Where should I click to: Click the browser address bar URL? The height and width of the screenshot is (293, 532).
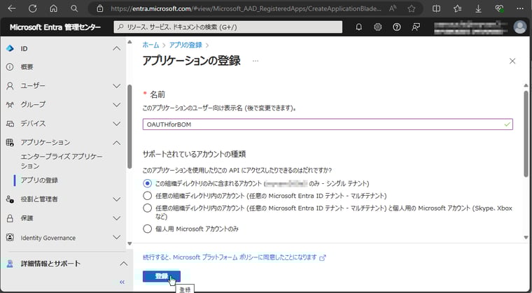(246, 8)
